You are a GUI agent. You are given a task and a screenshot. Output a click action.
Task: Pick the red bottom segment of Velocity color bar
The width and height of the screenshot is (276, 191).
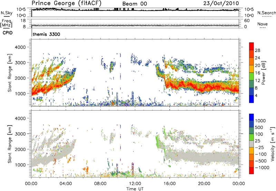pos(252,171)
